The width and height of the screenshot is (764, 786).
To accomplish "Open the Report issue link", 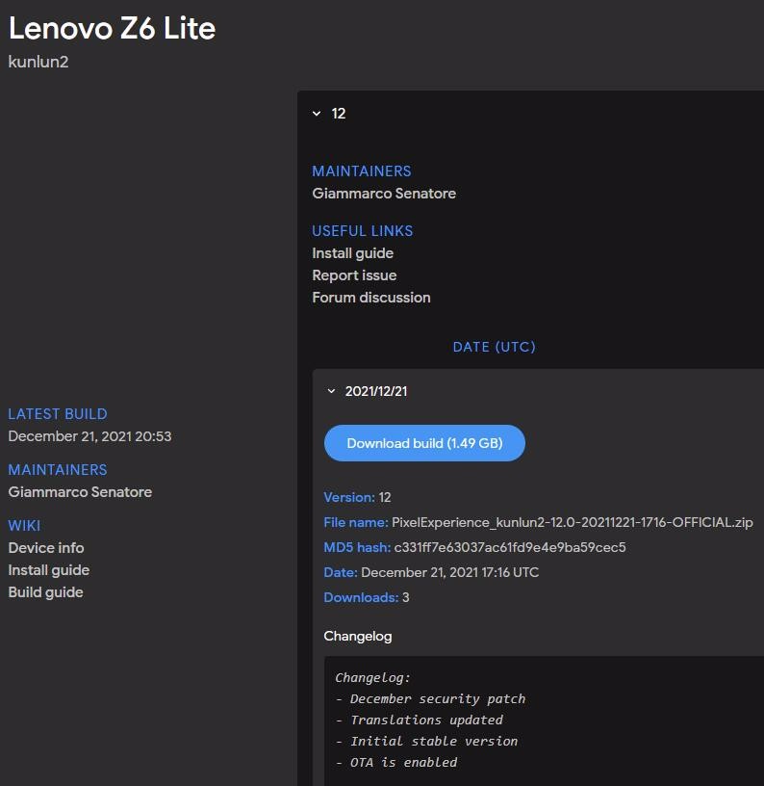I will (354, 275).
